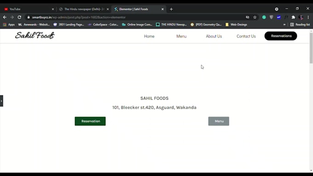Open Contact Us nav link
Viewport: 313px width, 176px height.
[x=246, y=36]
